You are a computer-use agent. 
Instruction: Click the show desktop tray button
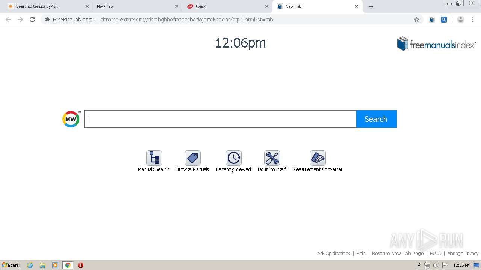coord(476,265)
